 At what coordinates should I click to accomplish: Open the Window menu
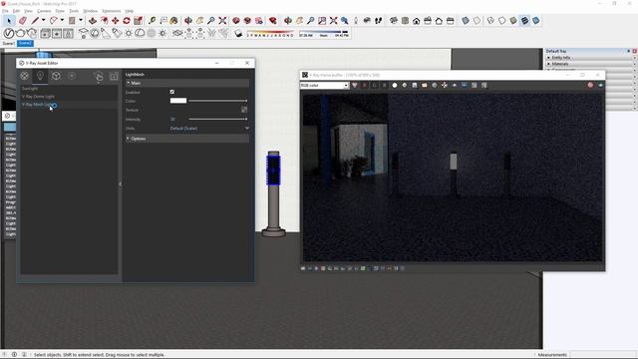point(91,11)
